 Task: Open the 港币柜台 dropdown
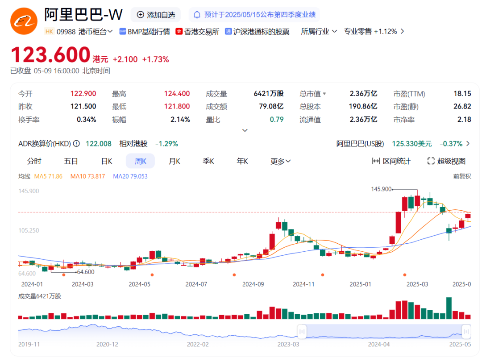pos(96,32)
